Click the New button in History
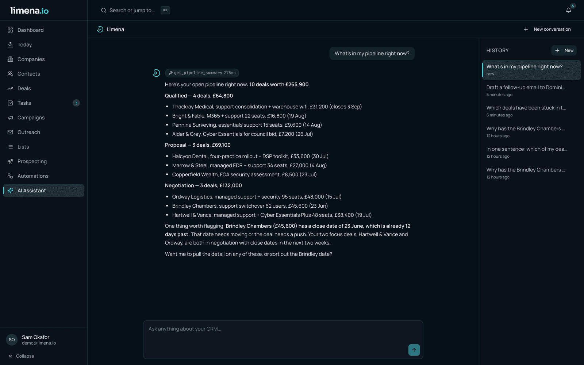The width and height of the screenshot is (584, 365). click(x=564, y=50)
